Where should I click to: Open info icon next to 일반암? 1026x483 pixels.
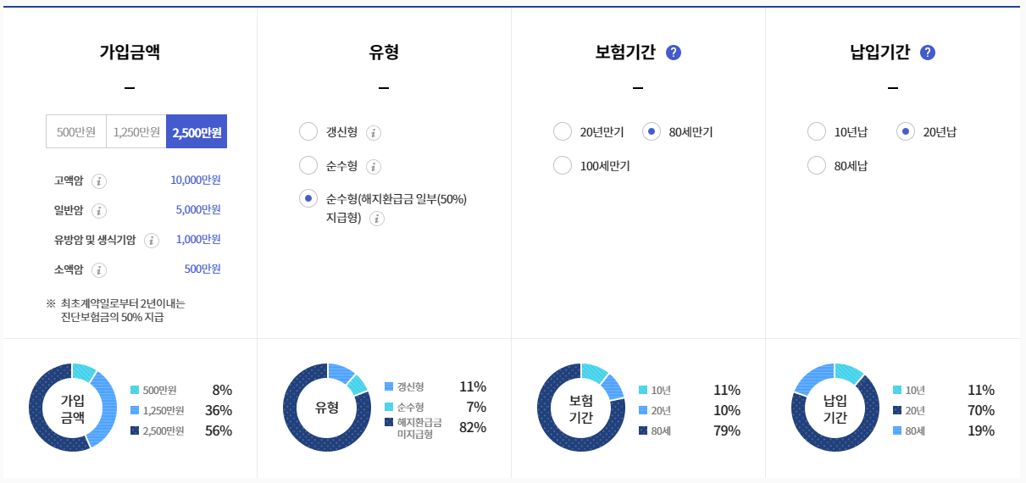pos(99,211)
